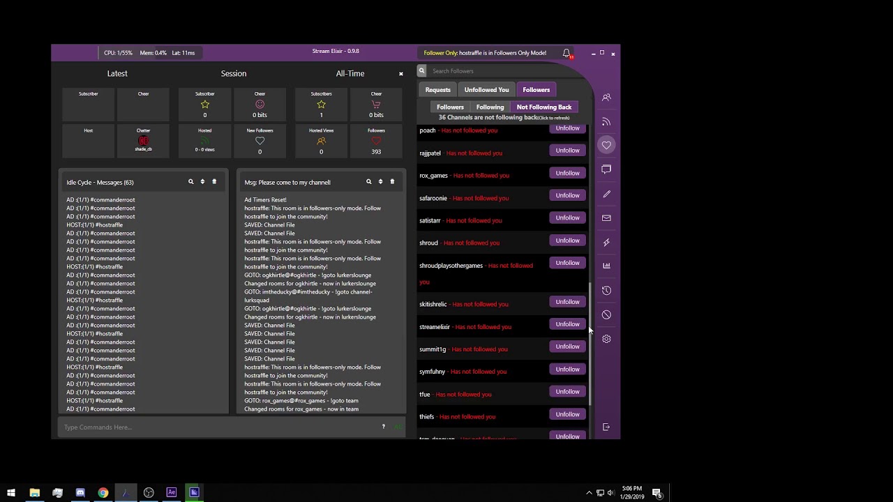893x502 pixels.
Task: Click the followers list scrollbar
Action: (590, 345)
